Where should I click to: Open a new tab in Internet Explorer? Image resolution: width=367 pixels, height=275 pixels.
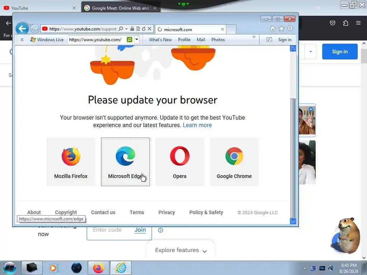231,29
